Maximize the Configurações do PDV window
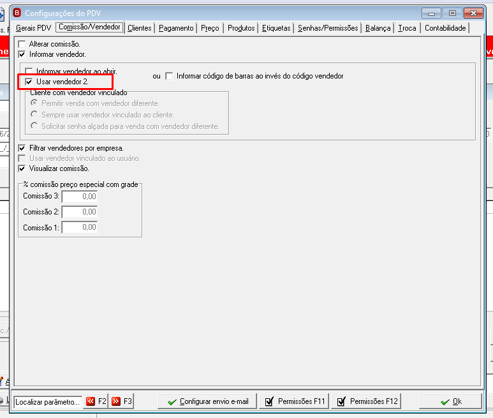The width and height of the screenshot is (493, 418). click(x=452, y=13)
